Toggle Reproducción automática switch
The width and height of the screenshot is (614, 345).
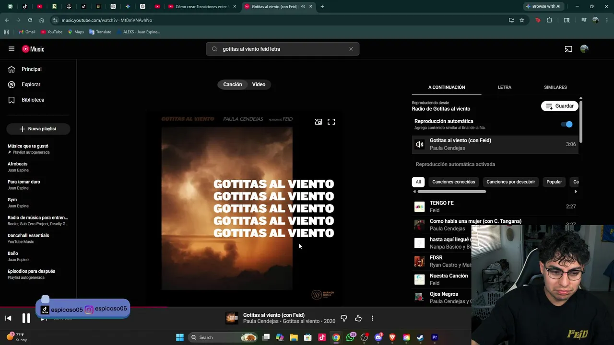(567, 124)
